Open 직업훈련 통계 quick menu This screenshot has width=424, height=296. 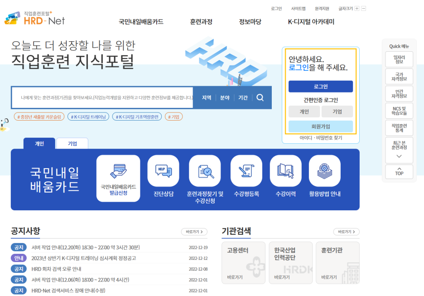tap(399, 128)
